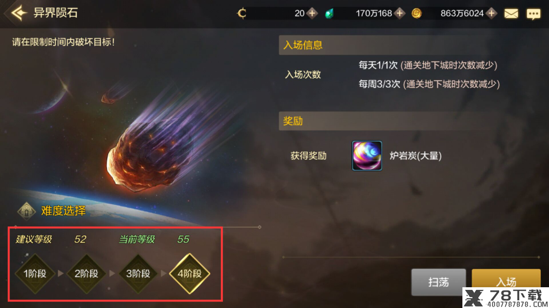
Task: Add gold with plus next to 863万6024
Action: pos(491,13)
